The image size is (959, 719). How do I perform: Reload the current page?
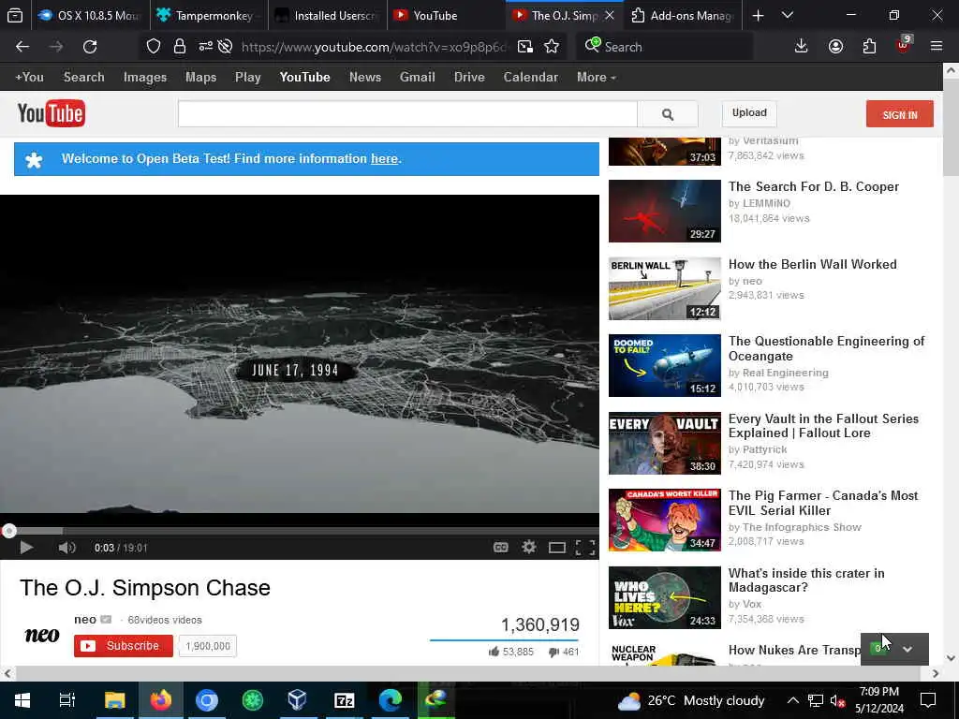point(90,47)
